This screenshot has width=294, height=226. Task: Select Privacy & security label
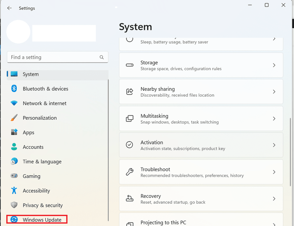pos(43,205)
